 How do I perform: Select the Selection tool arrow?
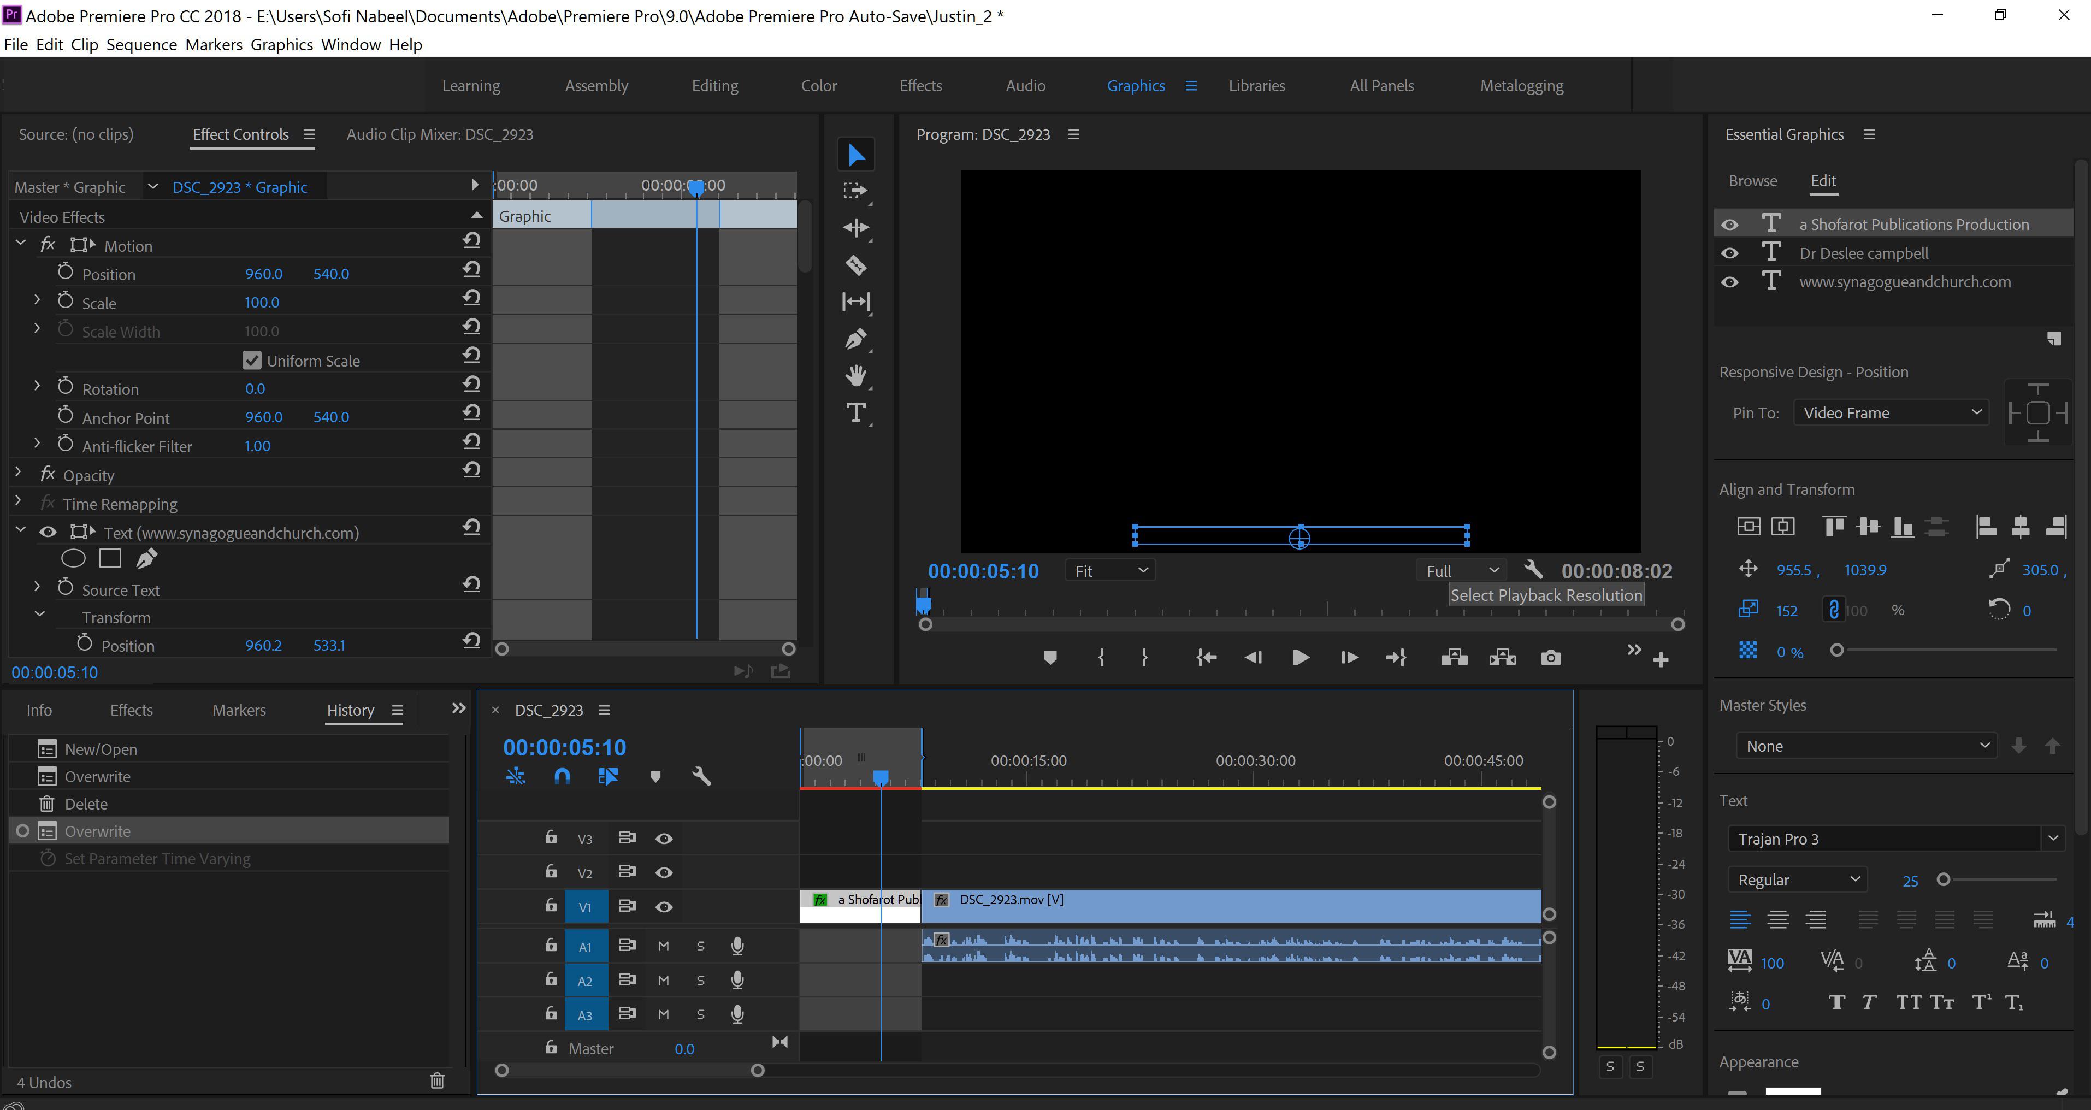coord(855,154)
